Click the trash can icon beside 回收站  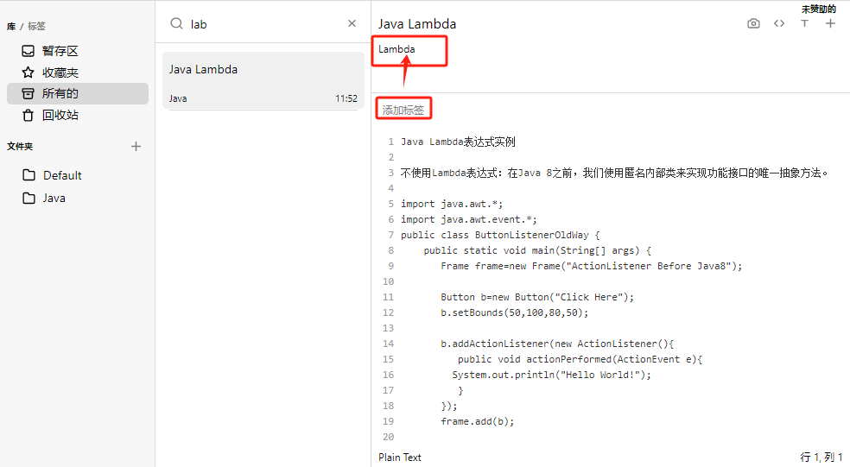tap(28, 115)
